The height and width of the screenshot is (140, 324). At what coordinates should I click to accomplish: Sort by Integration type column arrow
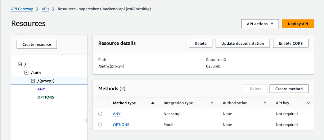[212, 103]
